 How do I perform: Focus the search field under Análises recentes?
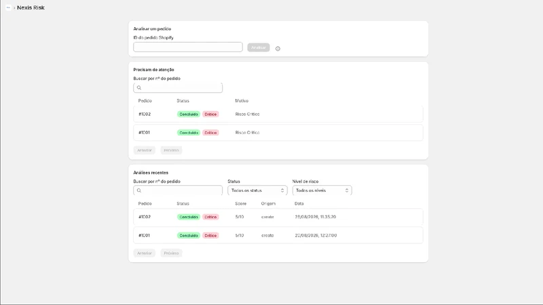tap(178, 190)
